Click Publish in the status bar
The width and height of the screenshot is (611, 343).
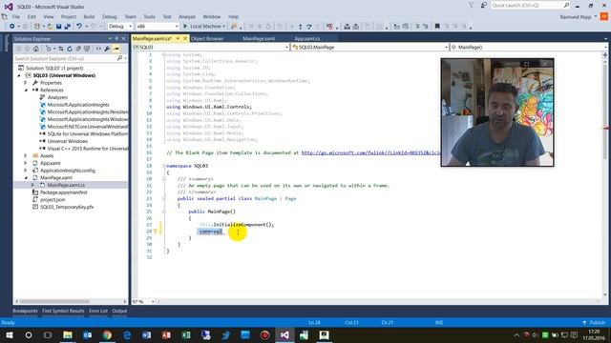pyautogui.click(x=594, y=323)
